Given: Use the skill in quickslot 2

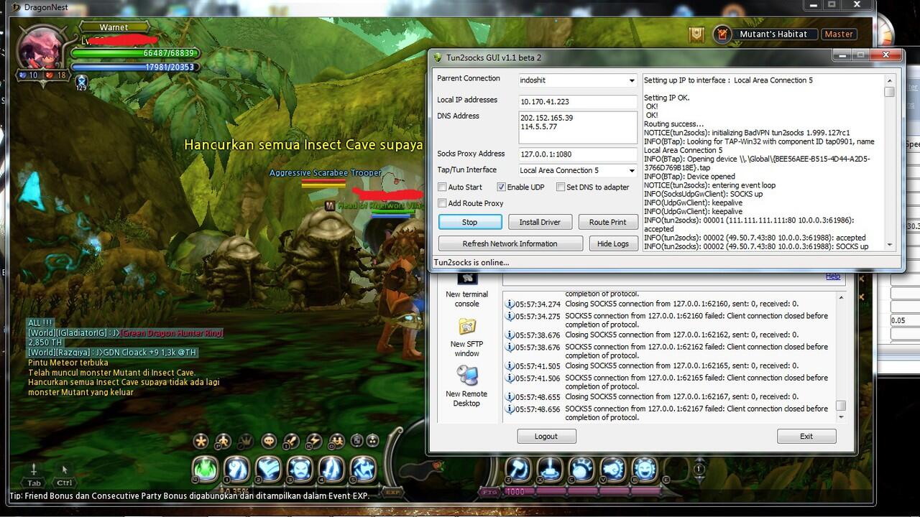Looking at the screenshot, I should tap(269, 469).
